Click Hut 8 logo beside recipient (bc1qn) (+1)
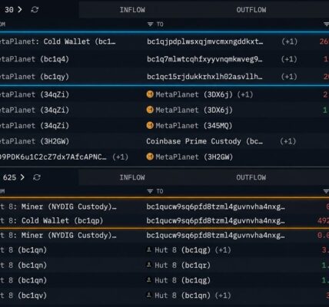 (149, 295)
